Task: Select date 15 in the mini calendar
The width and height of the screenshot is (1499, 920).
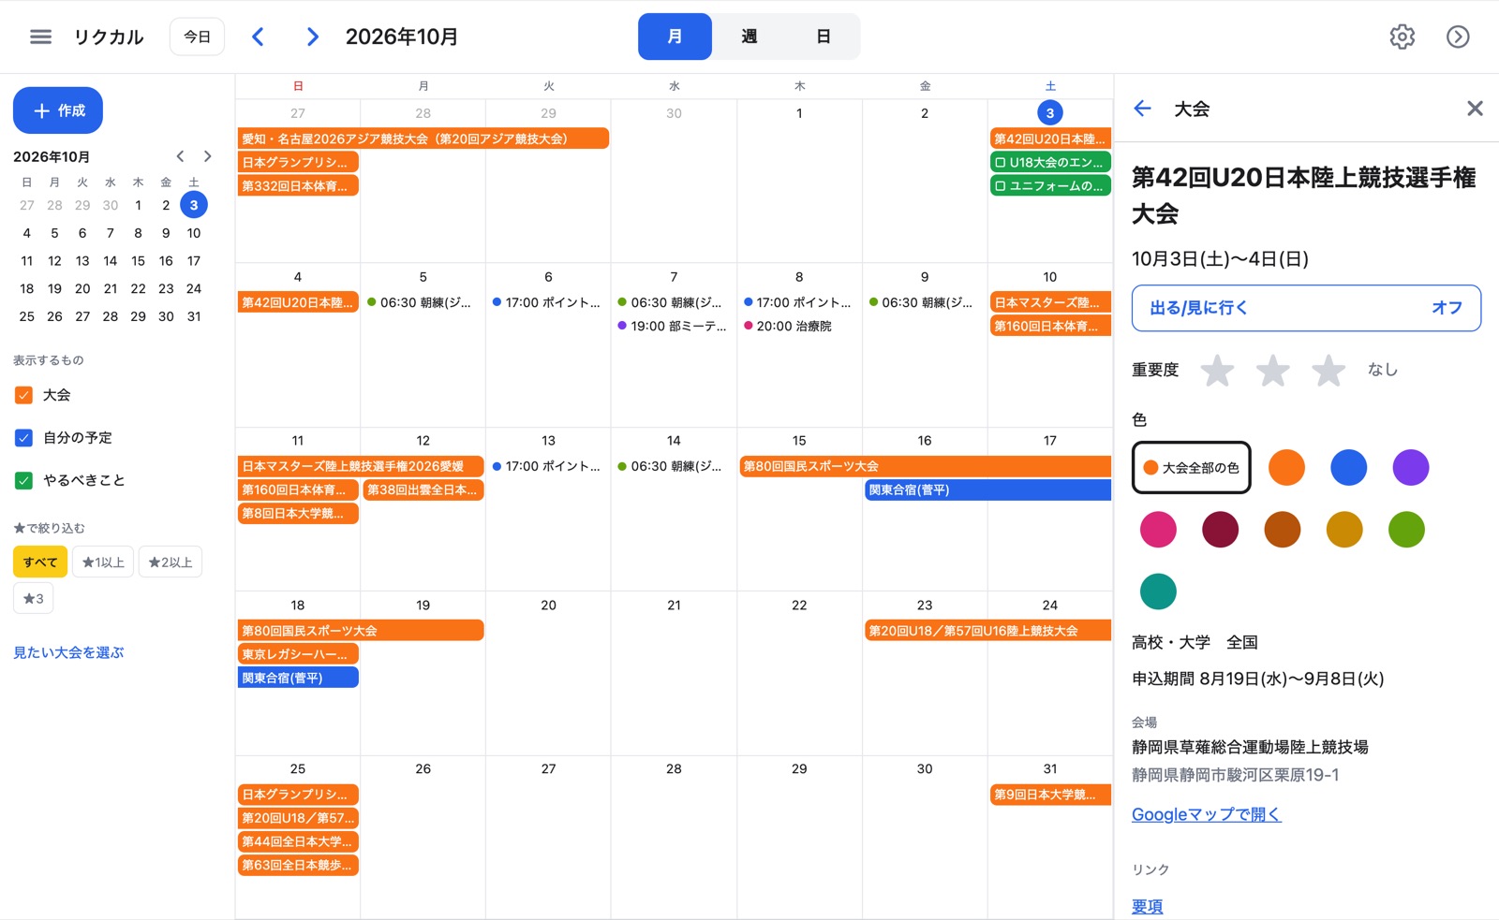Action: tap(138, 261)
